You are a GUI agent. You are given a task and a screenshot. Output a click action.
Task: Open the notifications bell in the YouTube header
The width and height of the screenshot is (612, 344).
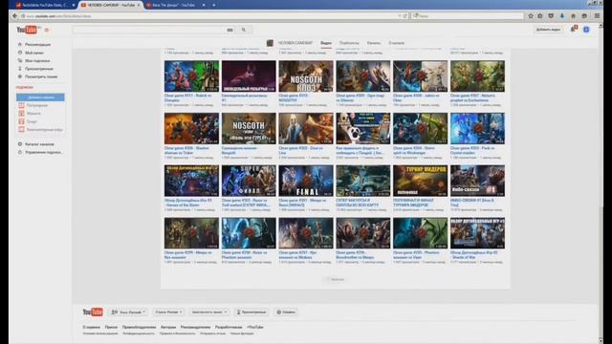[x=573, y=30]
